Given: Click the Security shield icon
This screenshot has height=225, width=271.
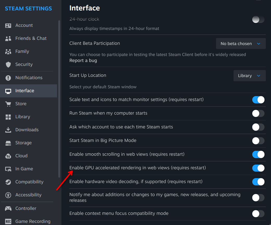Looking at the screenshot, I should click(8, 65).
